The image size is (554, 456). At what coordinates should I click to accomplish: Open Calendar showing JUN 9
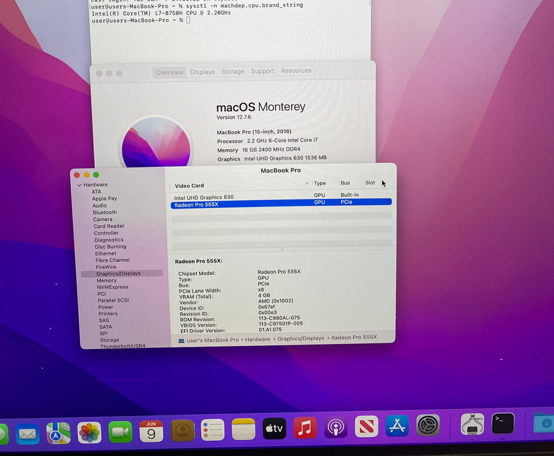(151, 431)
